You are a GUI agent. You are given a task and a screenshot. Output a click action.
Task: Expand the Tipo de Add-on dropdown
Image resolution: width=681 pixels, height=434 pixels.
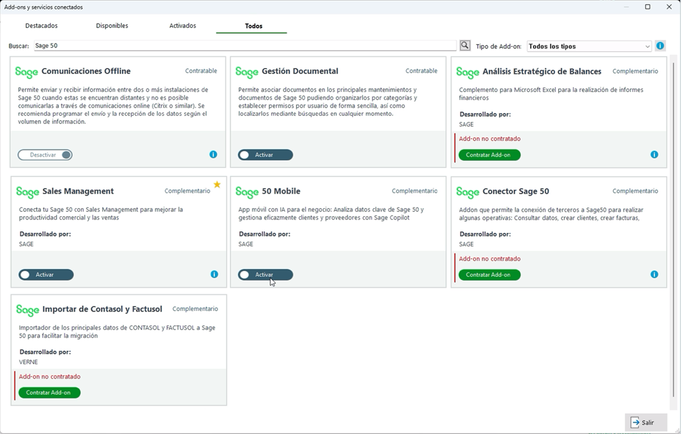coord(589,46)
